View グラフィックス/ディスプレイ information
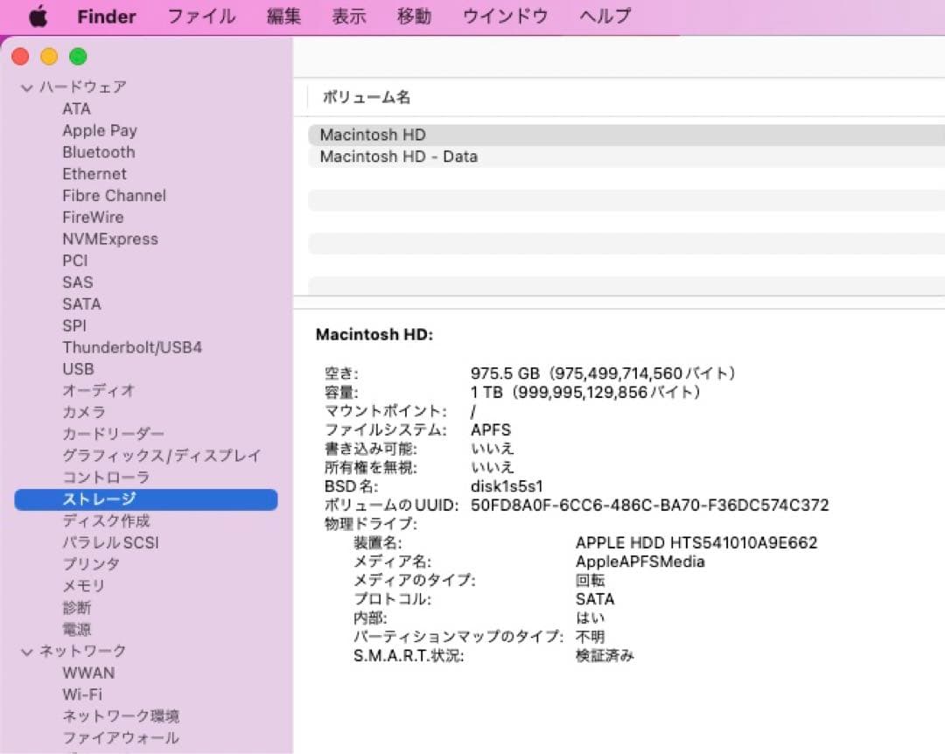Image resolution: width=945 pixels, height=754 pixels. (161, 455)
